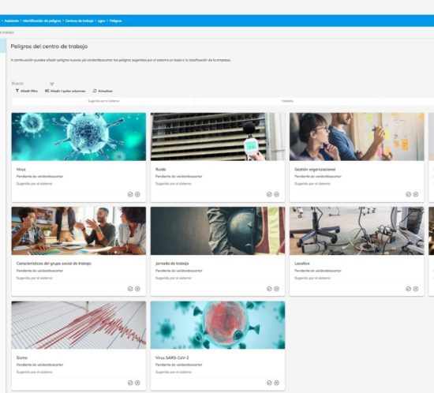Open Centros de trabajo breadcrumb link

80,21
